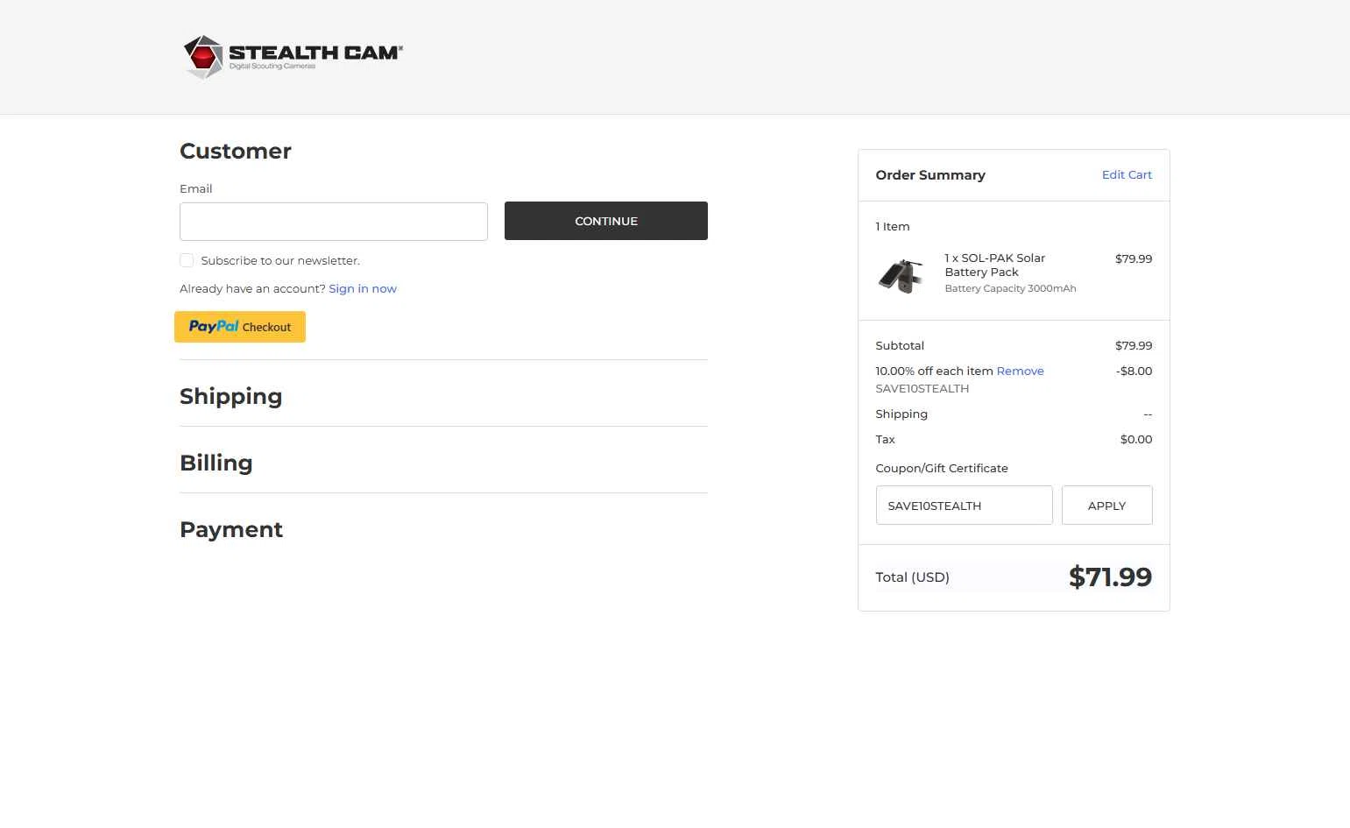1350x828 pixels.
Task: Open the Sign in now link
Action: [x=363, y=288]
